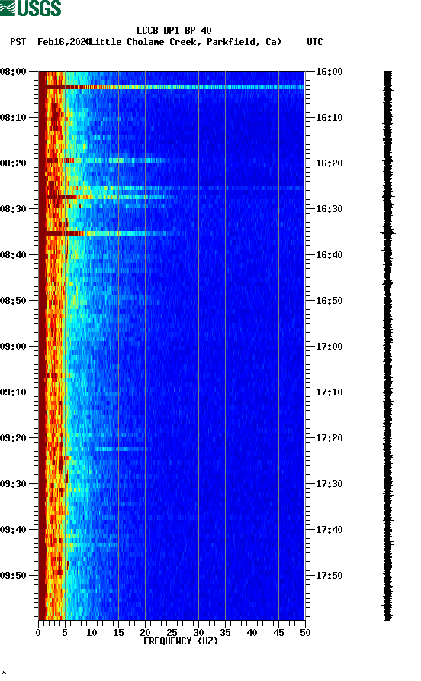Image resolution: width=421 pixels, height=681 pixels.
Task: Select the title text 'LCCB DP1 BP 40'
Action: tap(174, 31)
